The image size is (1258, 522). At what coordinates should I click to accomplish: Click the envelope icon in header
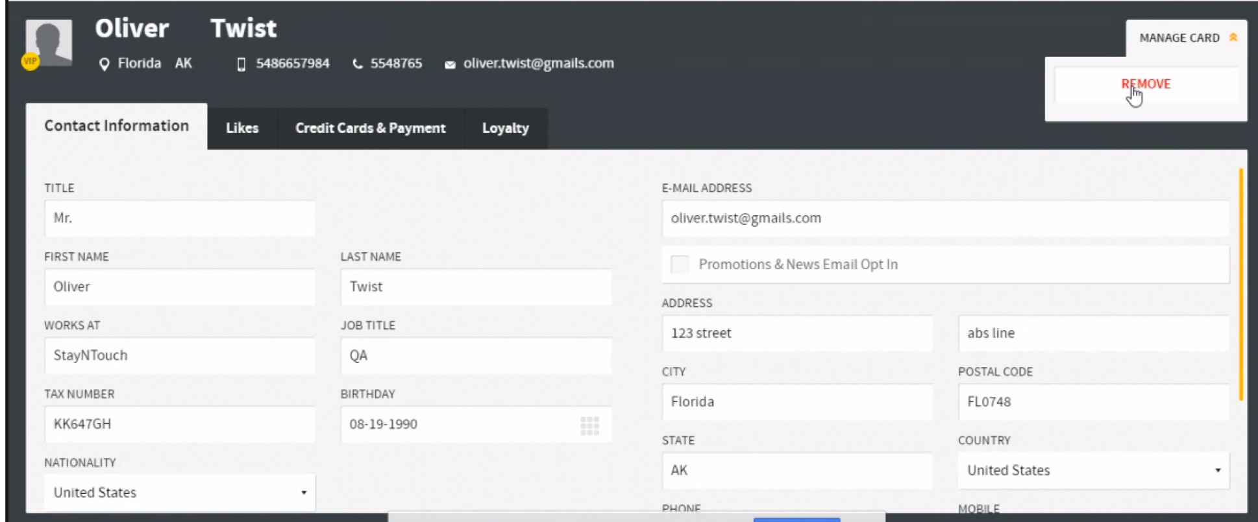click(450, 64)
